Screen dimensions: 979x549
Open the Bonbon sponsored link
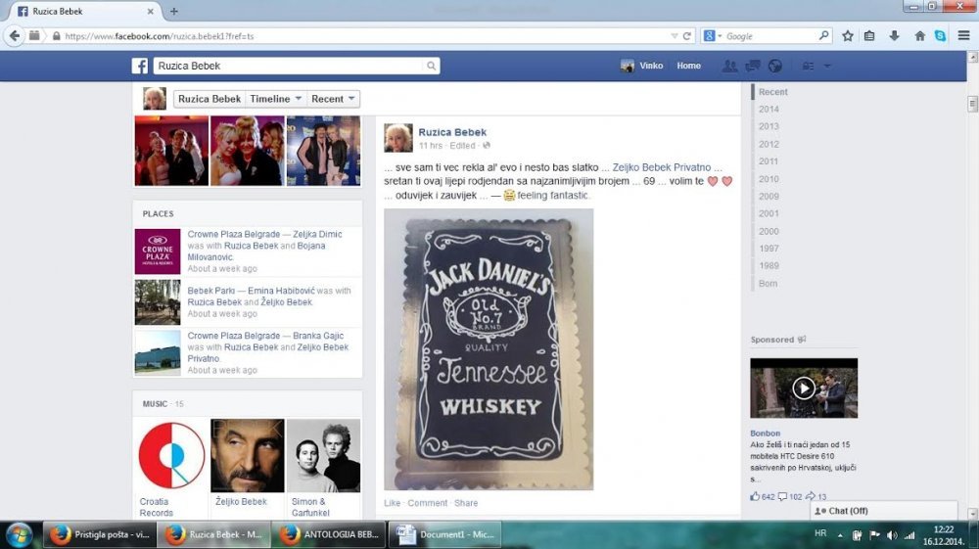[765, 433]
